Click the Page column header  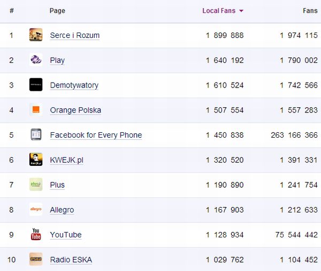click(x=57, y=11)
